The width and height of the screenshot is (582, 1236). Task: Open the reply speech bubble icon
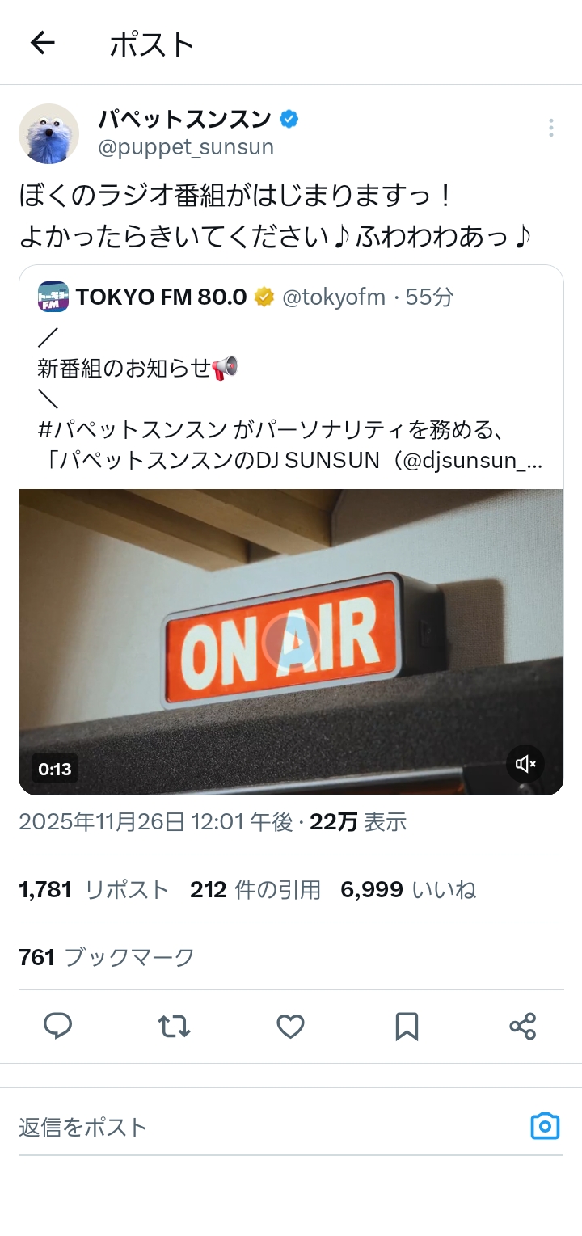click(58, 1026)
